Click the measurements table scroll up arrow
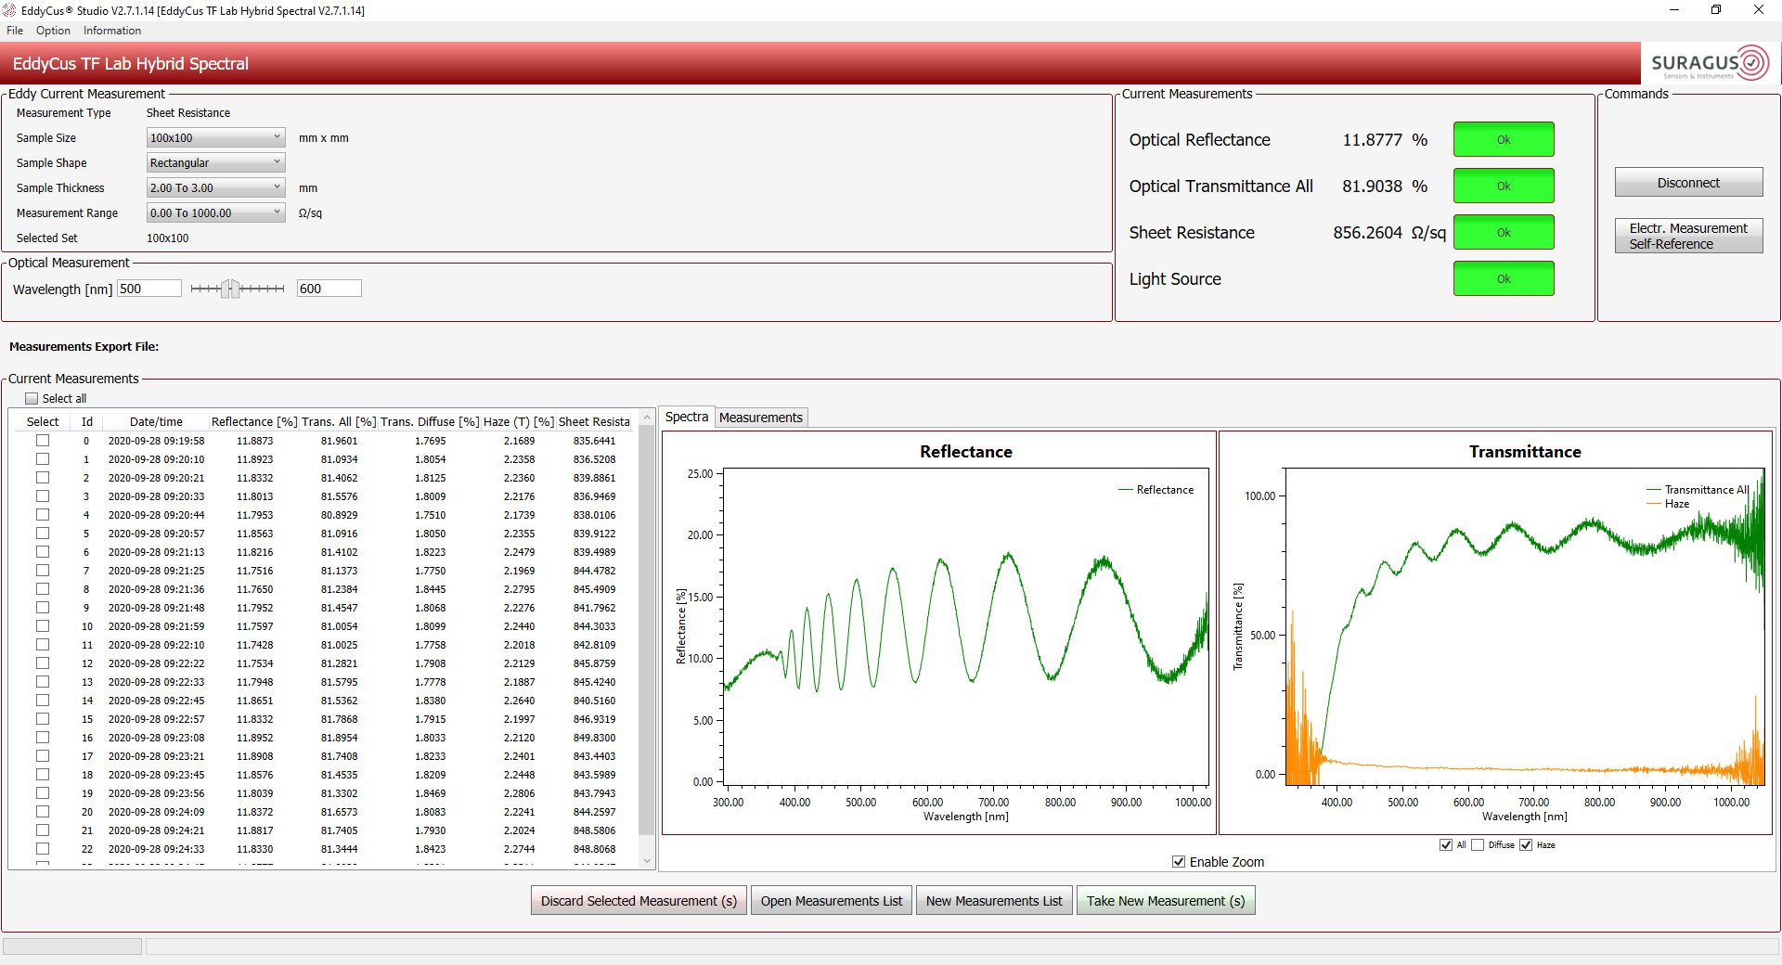The height and width of the screenshot is (965, 1782). (x=647, y=418)
